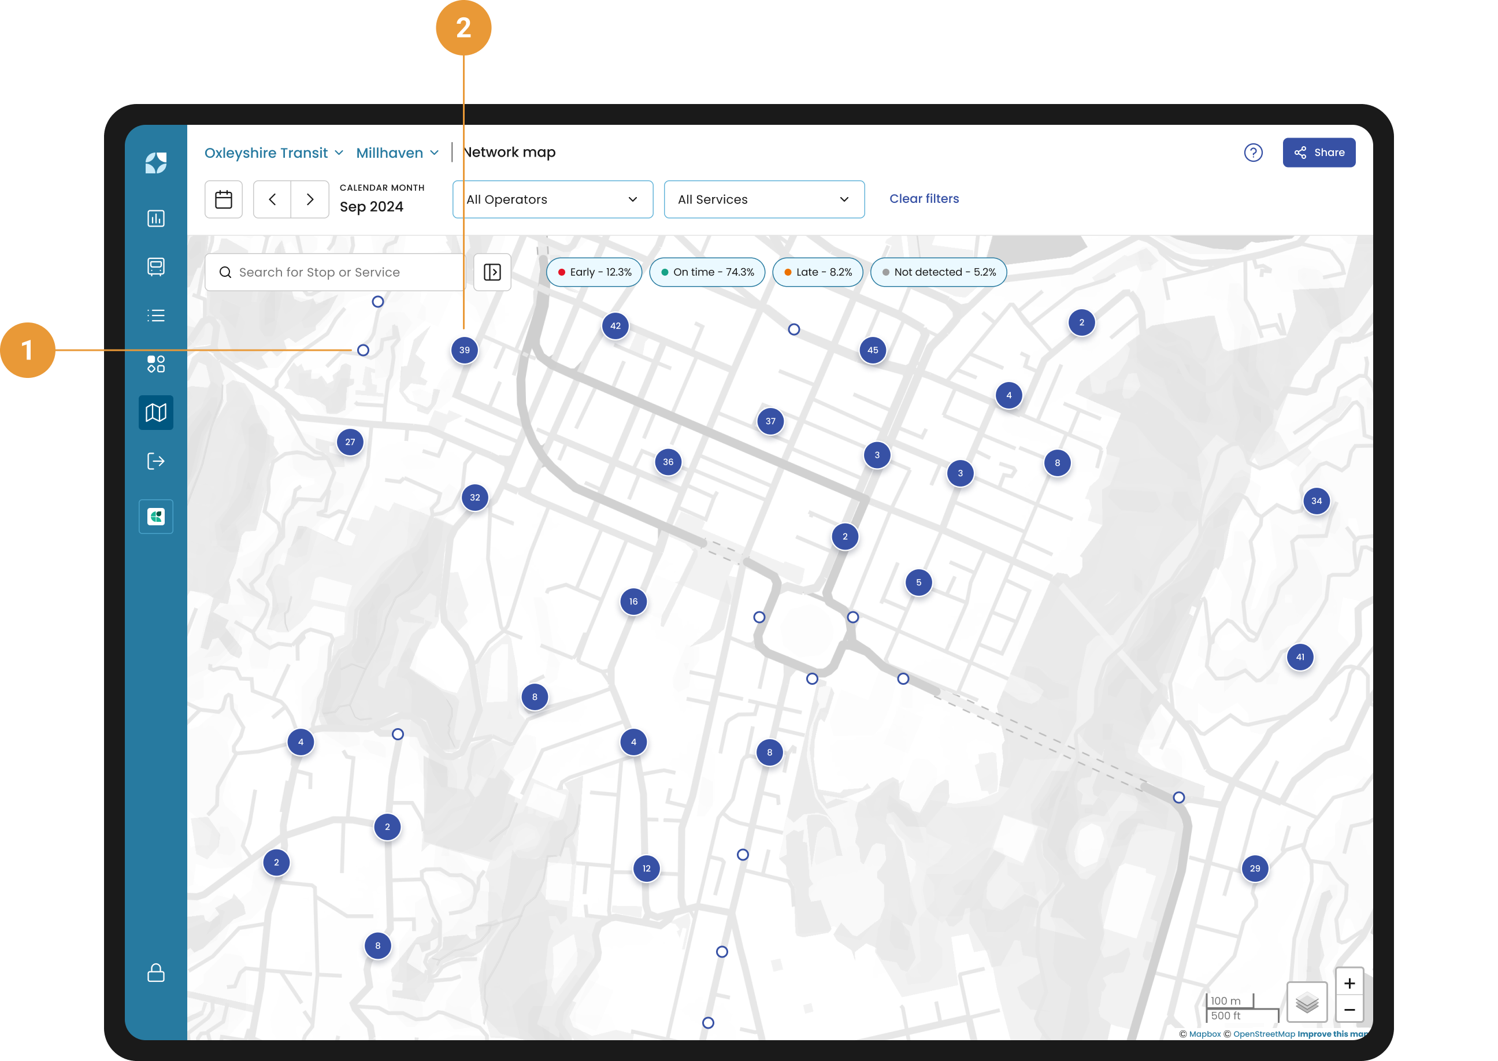Screen dimensions: 1498x1061
Task: Toggle the Early 12.3% filter chip
Action: click(594, 272)
